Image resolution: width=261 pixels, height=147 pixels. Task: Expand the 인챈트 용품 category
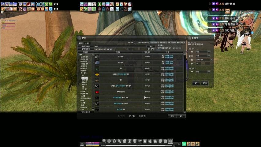(x=84, y=94)
